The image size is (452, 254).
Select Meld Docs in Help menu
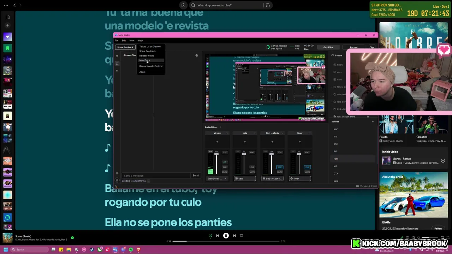pyautogui.click(x=145, y=60)
